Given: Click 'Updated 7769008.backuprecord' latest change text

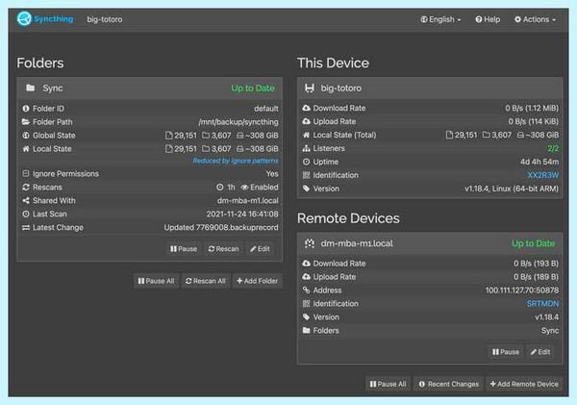Looking at the screenshot, I should pos(221,228).
